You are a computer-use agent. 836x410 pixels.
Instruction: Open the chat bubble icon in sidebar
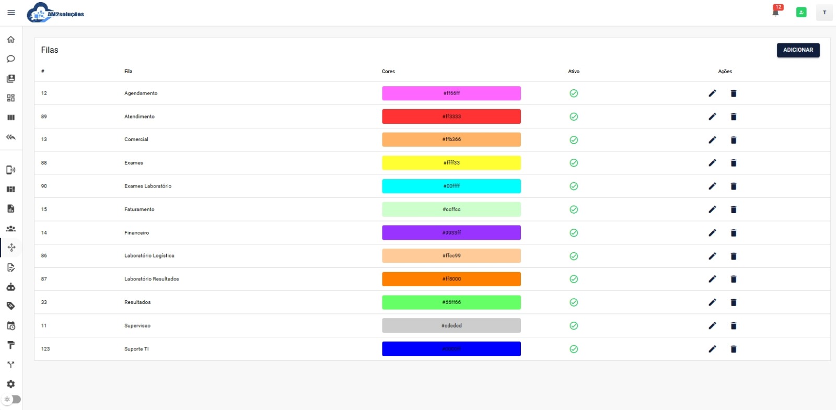pyautogui.click(x=11, y=59)
